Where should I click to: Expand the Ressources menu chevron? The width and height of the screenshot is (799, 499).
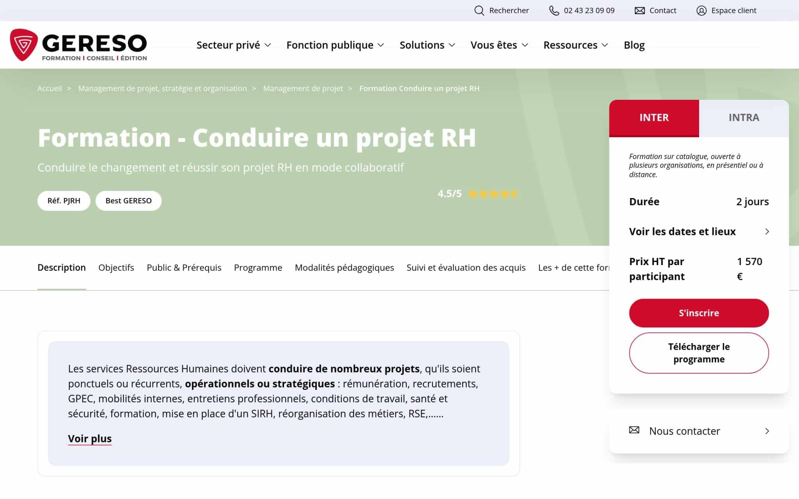tap(605, 45)
